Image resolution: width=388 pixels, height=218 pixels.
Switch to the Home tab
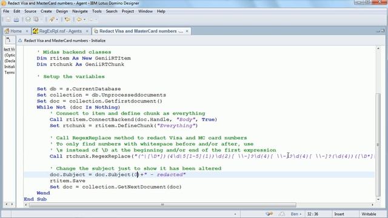(16, 31)
